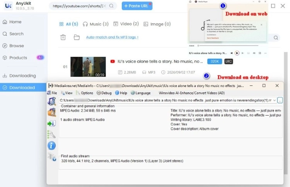Switch to the Video (2) tab

point(126,24)
